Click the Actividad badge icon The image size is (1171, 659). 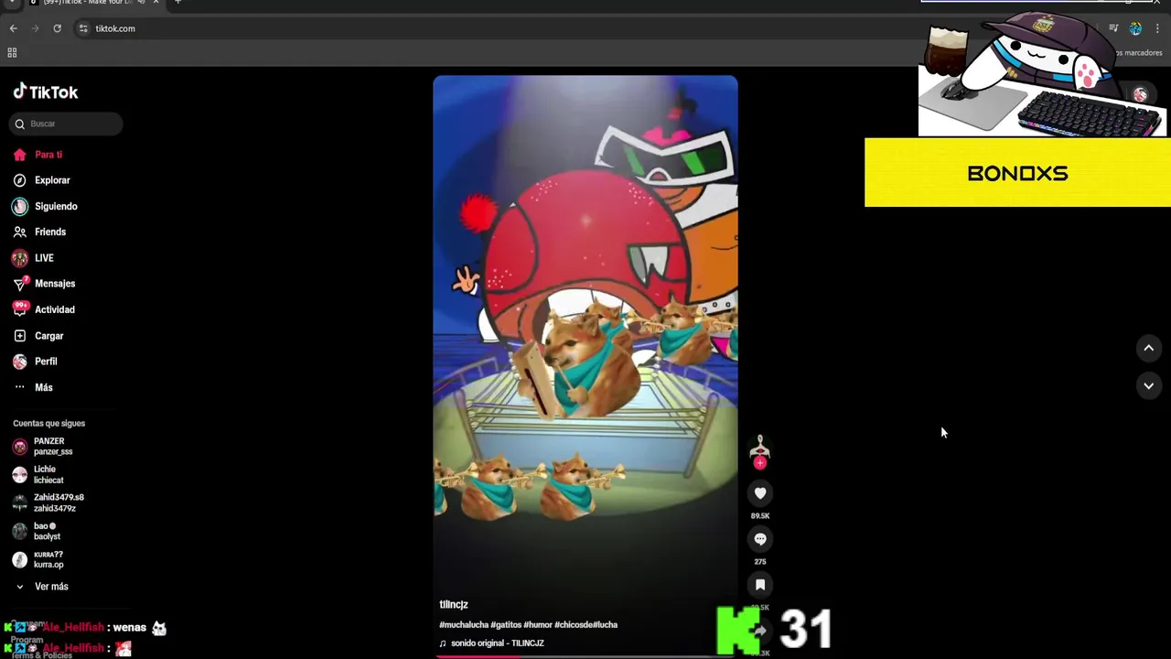(20, 309)
